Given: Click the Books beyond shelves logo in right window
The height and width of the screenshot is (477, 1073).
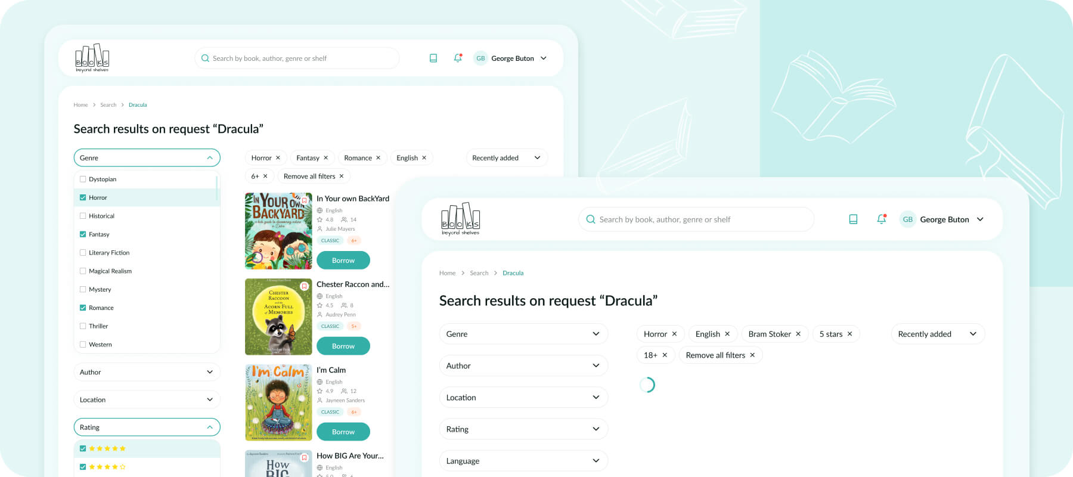Looking at the screenshot, I should point(460,219).
